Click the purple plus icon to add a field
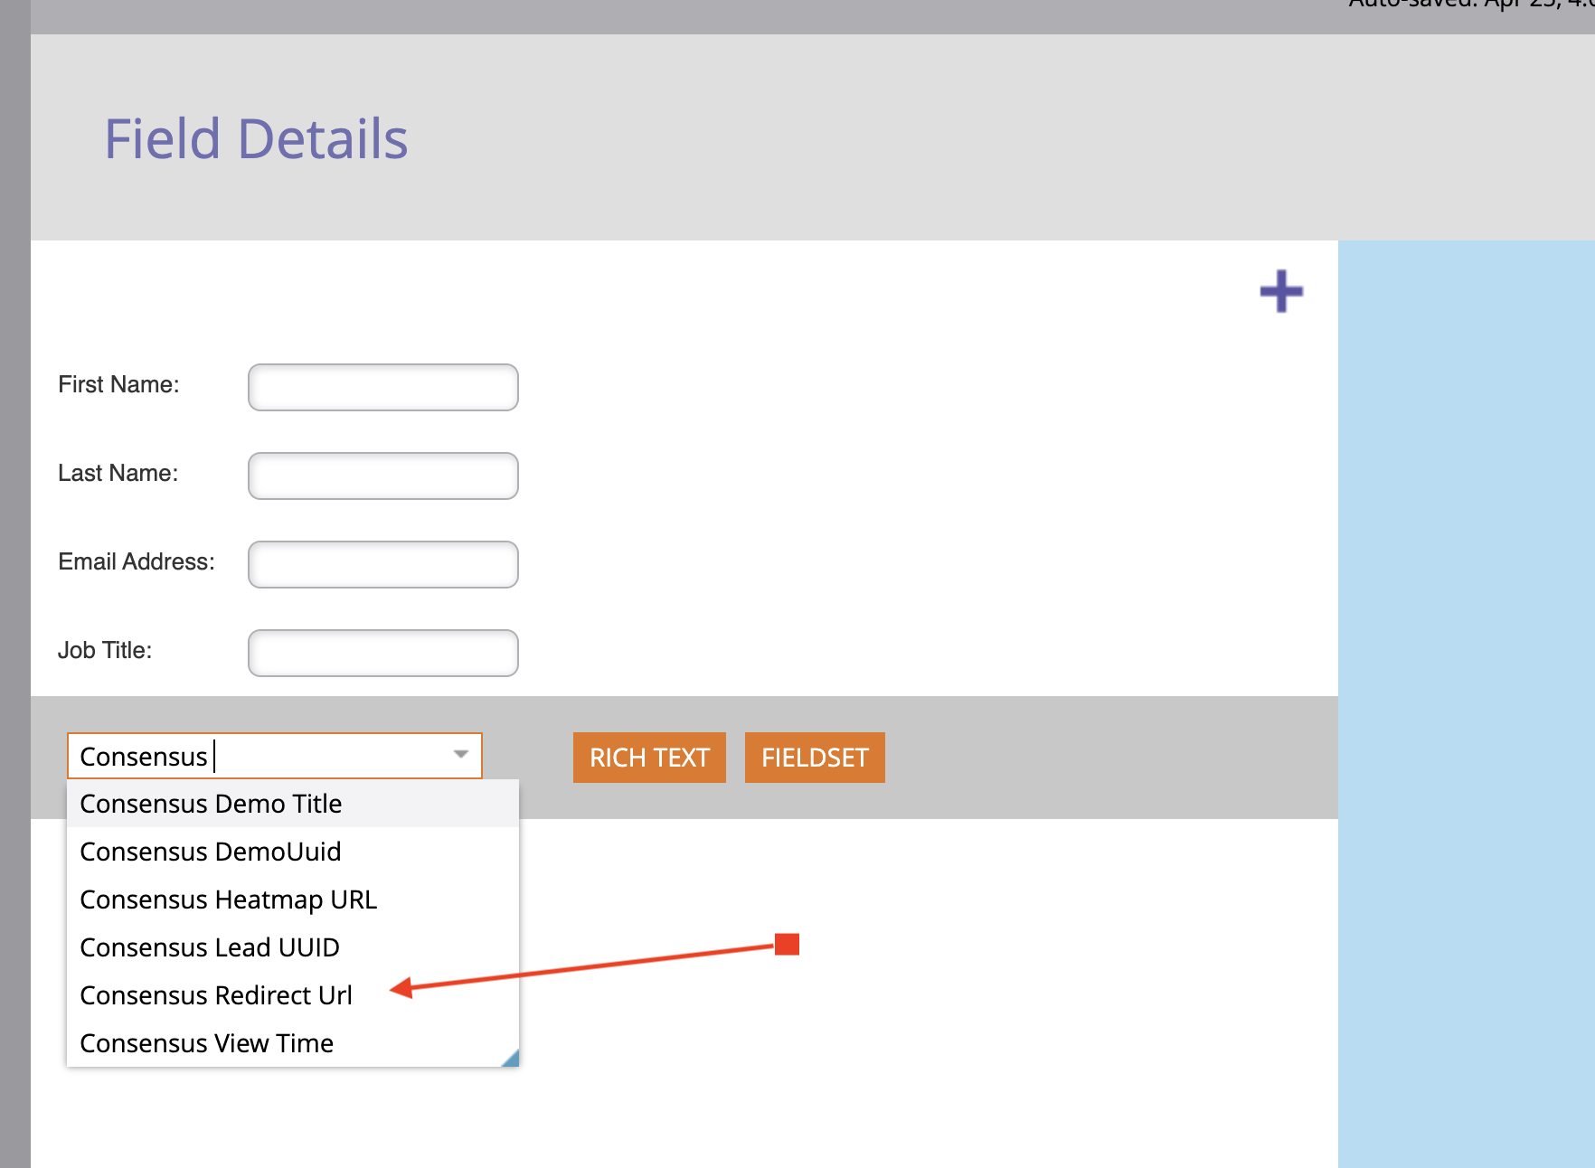This screenshot has width=1595, height=1168. (x=1281, y=291)
